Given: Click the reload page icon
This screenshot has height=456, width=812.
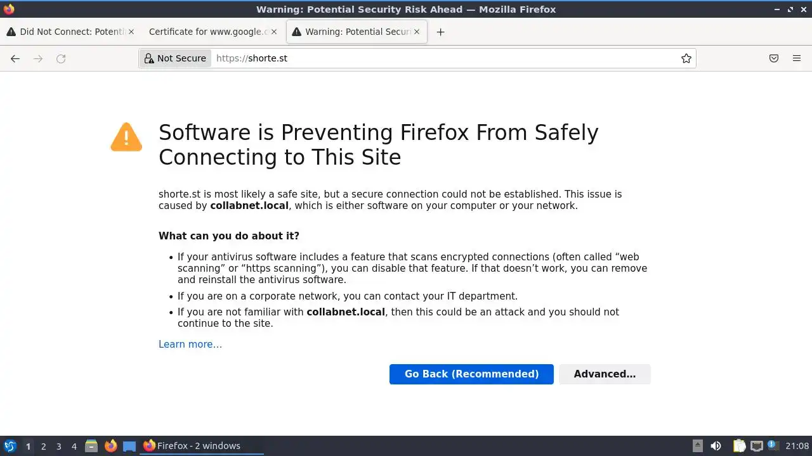Looking at the screenshot, I should click(x=61, y=58).
